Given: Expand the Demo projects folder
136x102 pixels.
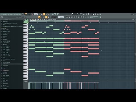Looking at the screenshot, I should 6,33.
